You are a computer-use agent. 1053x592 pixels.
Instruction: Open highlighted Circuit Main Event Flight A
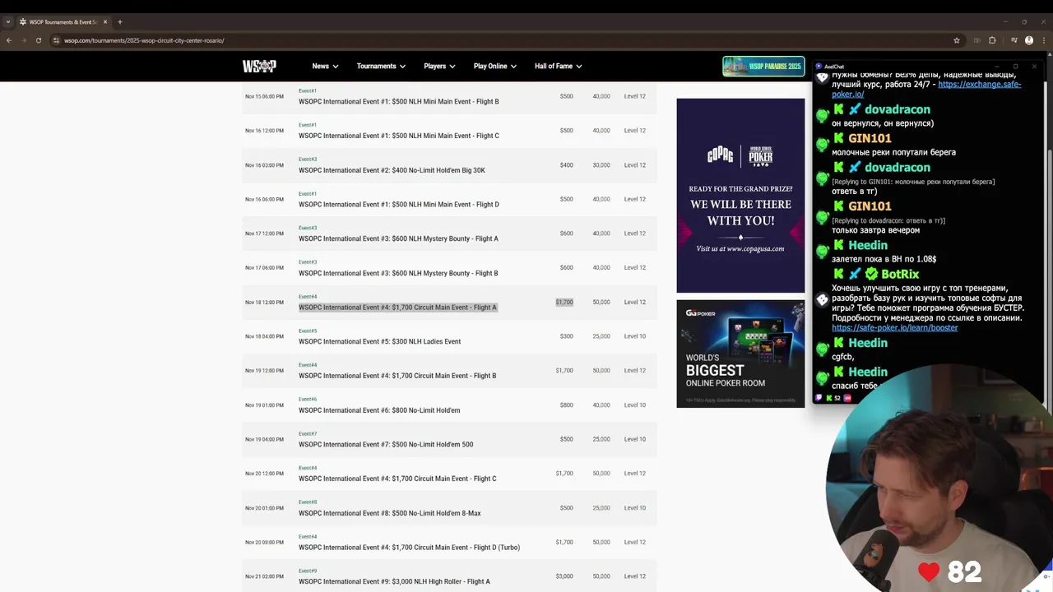coord(397,308)
